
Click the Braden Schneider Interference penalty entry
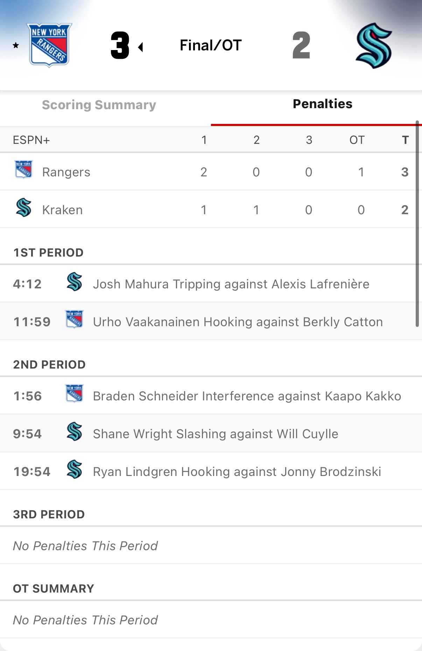pos(247,396)
